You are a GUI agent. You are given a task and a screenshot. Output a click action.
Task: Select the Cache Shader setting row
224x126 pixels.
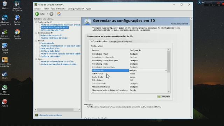[129, 77]
